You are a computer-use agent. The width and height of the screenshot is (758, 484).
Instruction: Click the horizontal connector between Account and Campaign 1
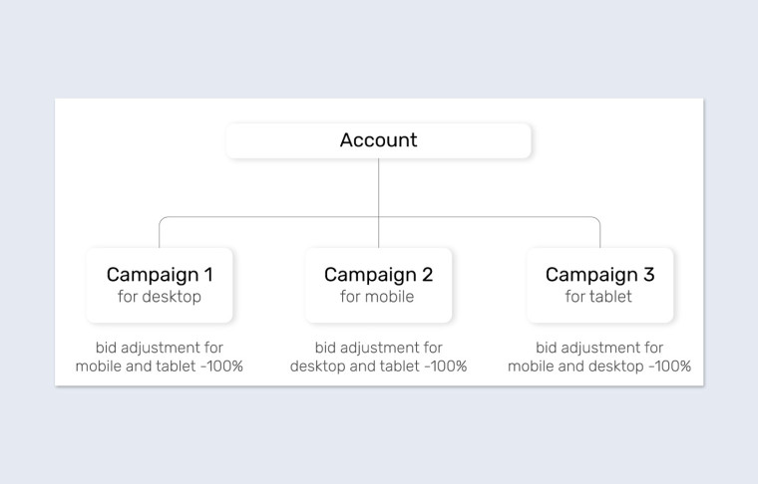click(269, 217)
